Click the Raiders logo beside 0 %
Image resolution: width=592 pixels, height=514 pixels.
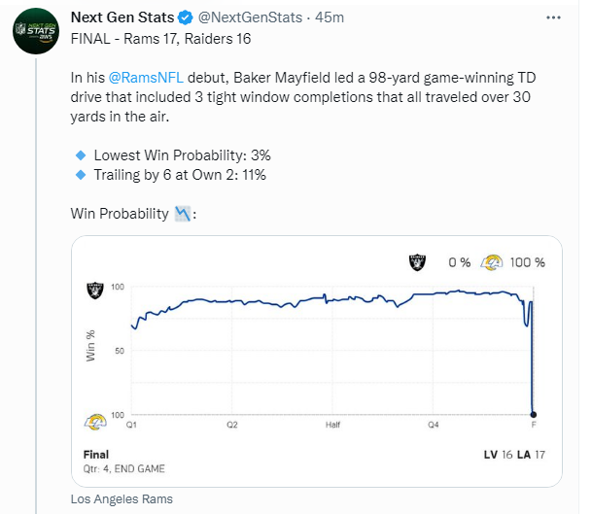417,262
